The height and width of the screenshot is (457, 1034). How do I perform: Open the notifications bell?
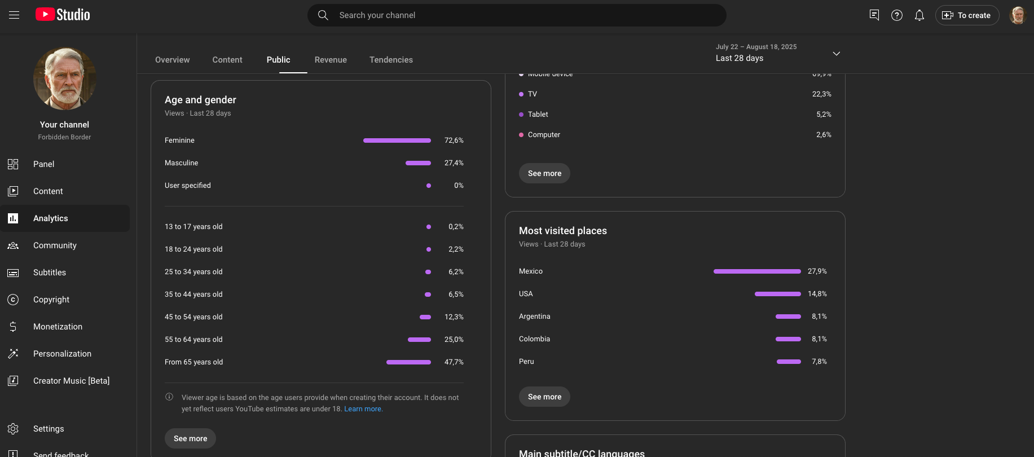[x=919, y=15]
